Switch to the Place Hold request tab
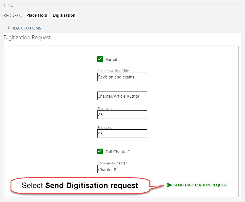The image size is (245, 202). pos(37,15)
